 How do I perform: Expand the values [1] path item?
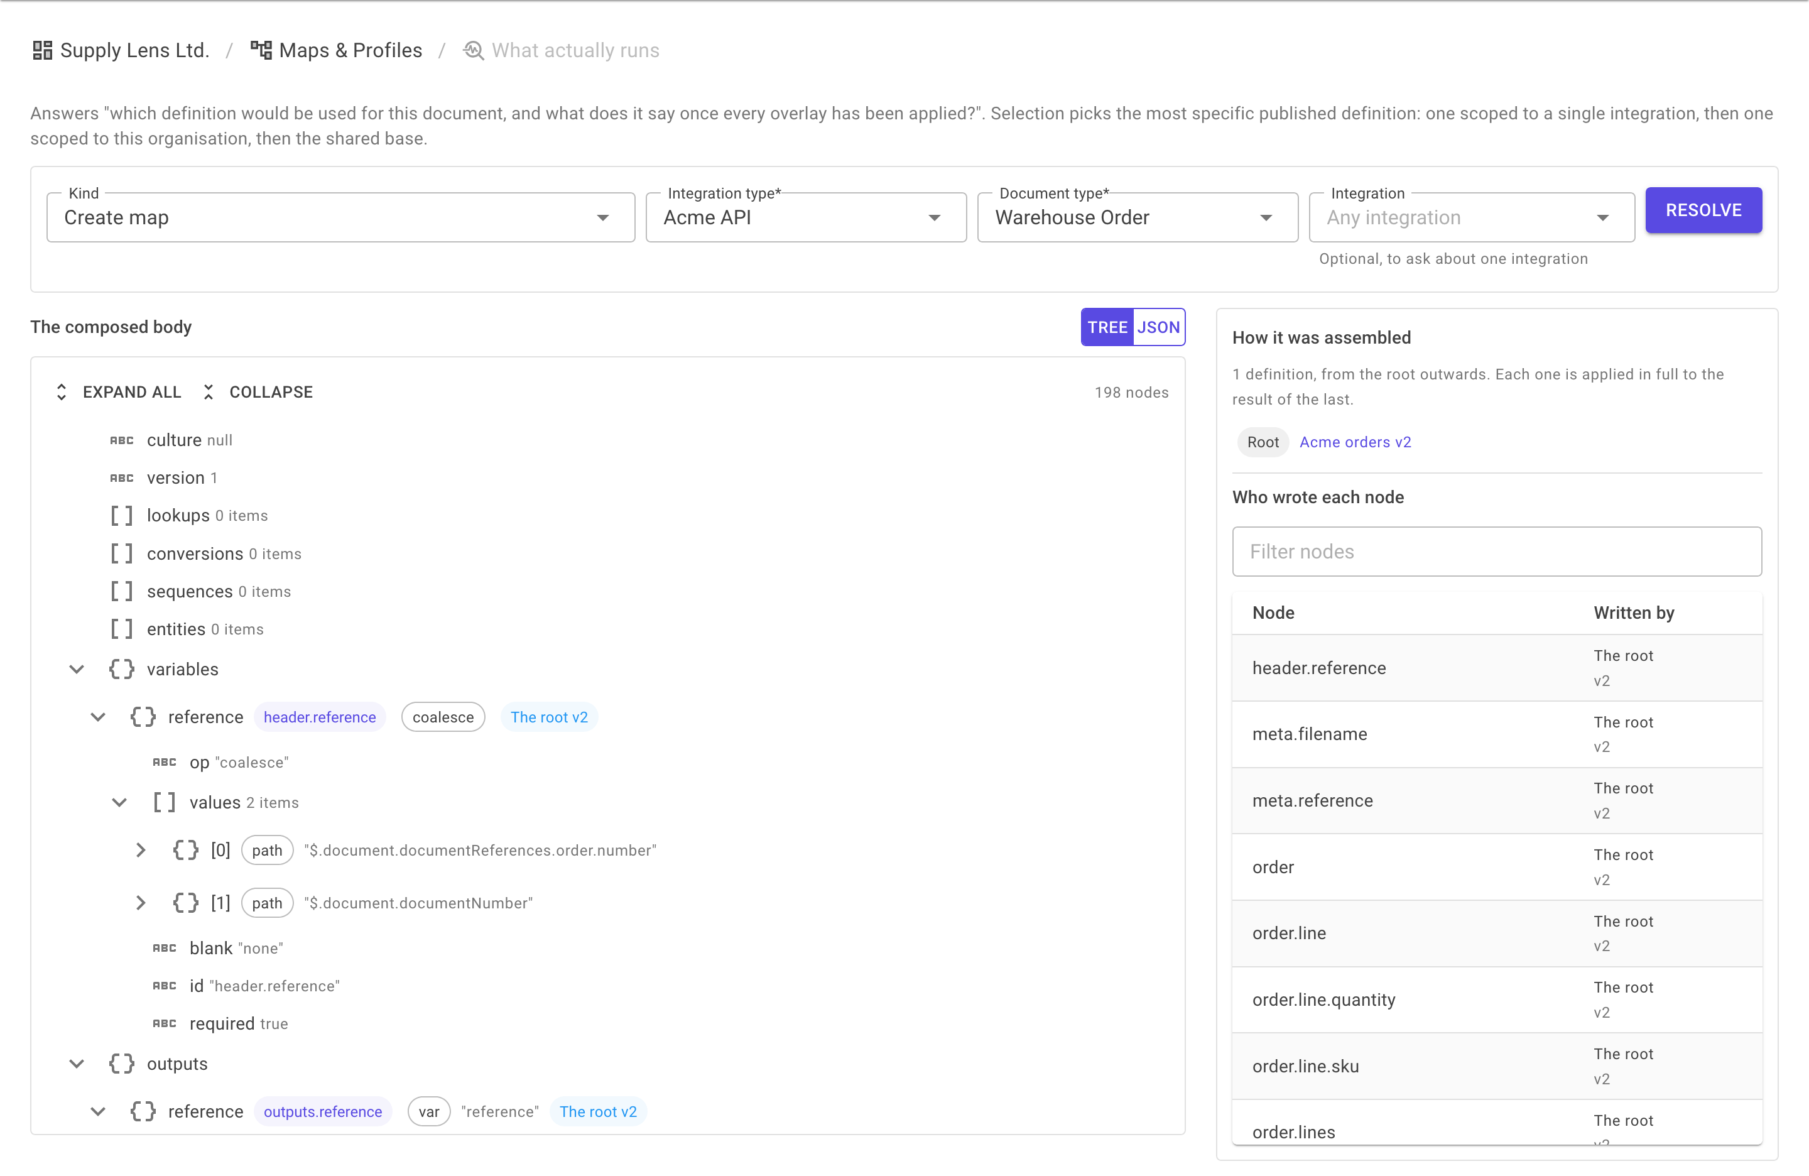click(x=141, y=903)
